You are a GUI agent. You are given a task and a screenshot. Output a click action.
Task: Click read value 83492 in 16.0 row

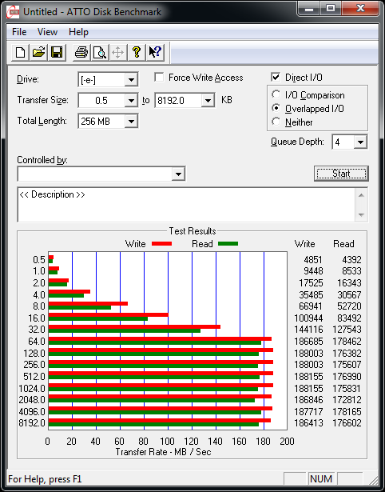pyautogui.click(x=349, y=318)
